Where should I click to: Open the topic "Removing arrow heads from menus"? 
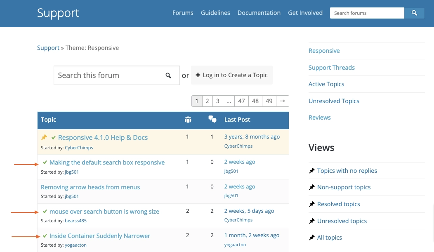pyautogui.click(x=90, y=187)
